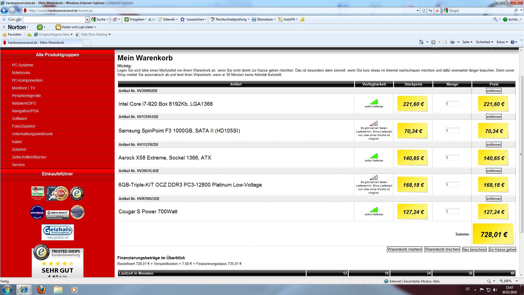Open Monitore / TV category
524x295 pixels.
coord(23,88)
